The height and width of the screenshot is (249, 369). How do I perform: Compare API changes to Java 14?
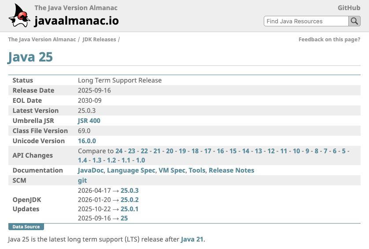pos(246,151)
